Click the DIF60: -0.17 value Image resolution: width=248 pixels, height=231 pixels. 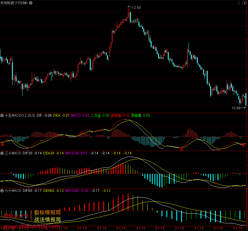(32, 191)
